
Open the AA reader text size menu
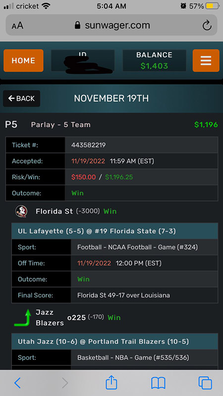pyautogui.click(x=17, y=26)
